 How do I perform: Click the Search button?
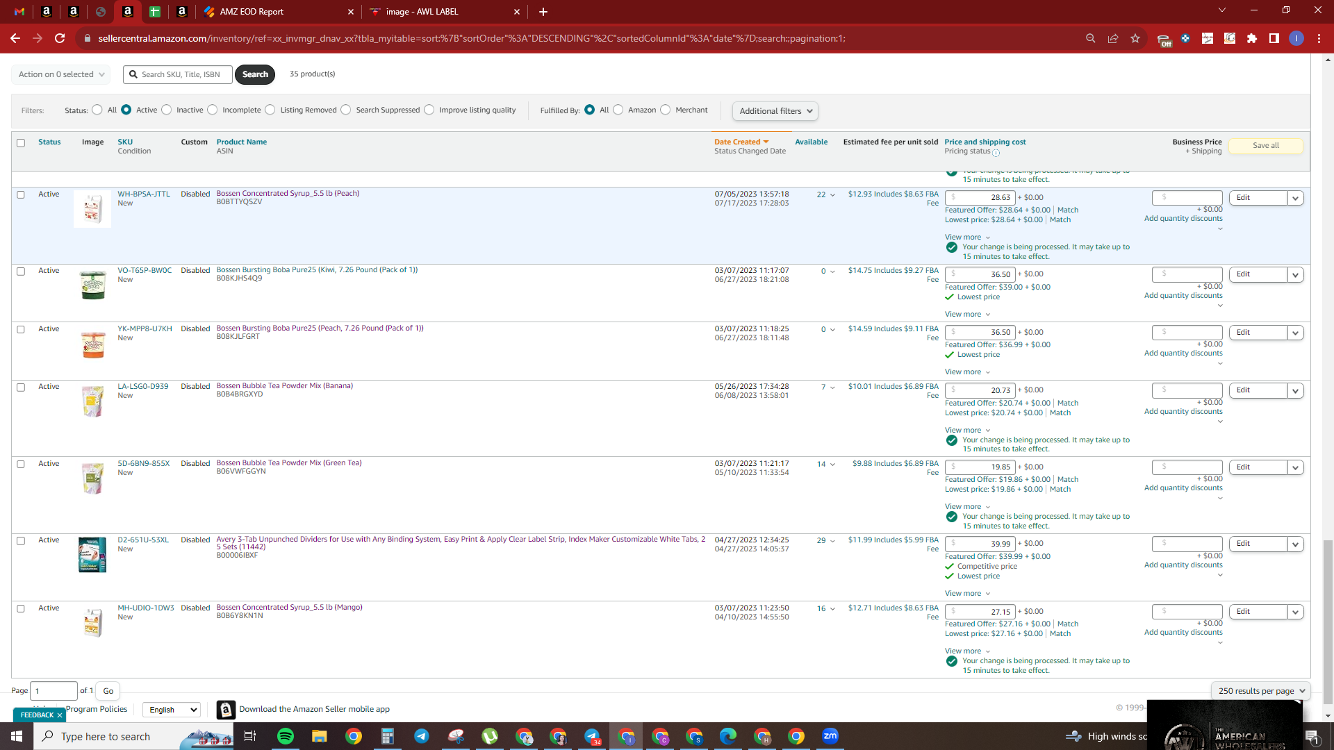(255, 74)
